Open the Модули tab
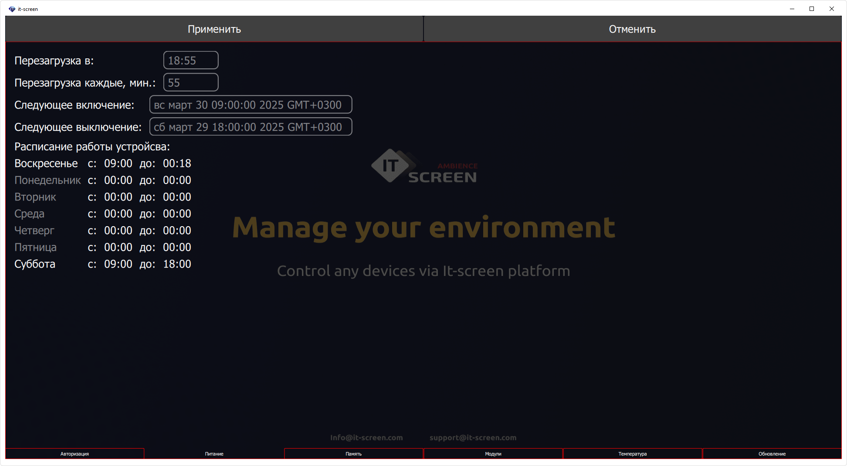 [493, 454]
